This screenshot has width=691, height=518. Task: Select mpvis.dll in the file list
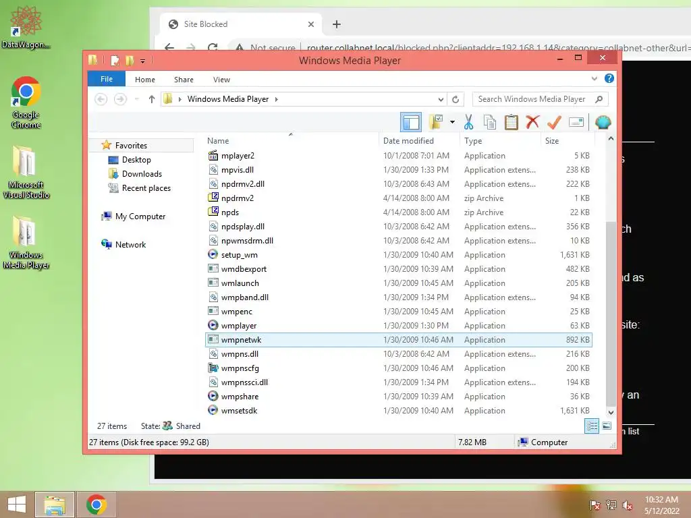click(x=399, y=169)
